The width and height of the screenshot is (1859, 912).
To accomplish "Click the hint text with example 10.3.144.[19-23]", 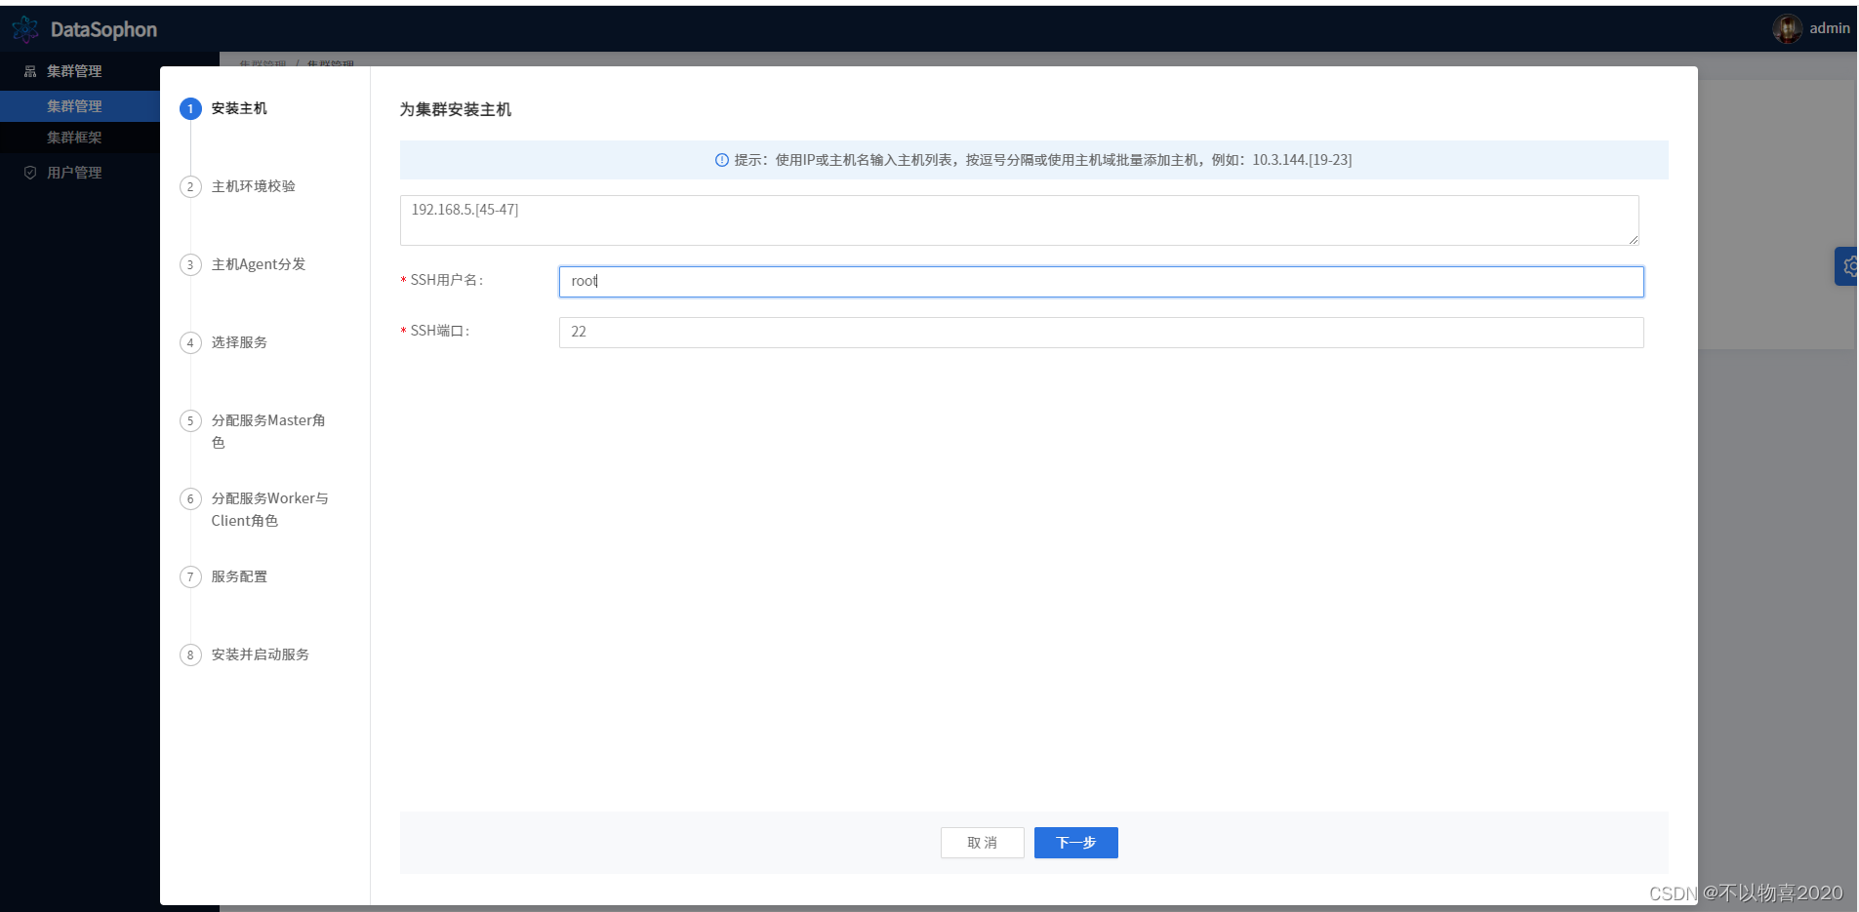I will (1043, 160).
